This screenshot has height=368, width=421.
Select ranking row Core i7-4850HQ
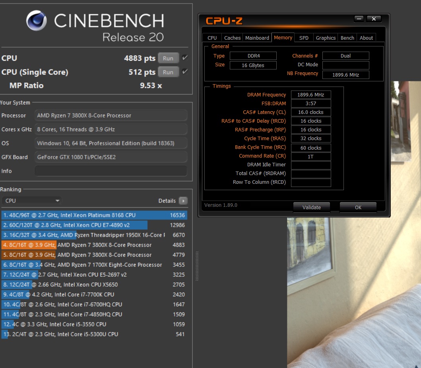[94, 314]
